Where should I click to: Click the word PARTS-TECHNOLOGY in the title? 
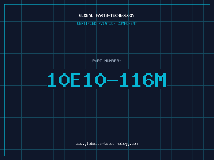[x=115, y=15]
